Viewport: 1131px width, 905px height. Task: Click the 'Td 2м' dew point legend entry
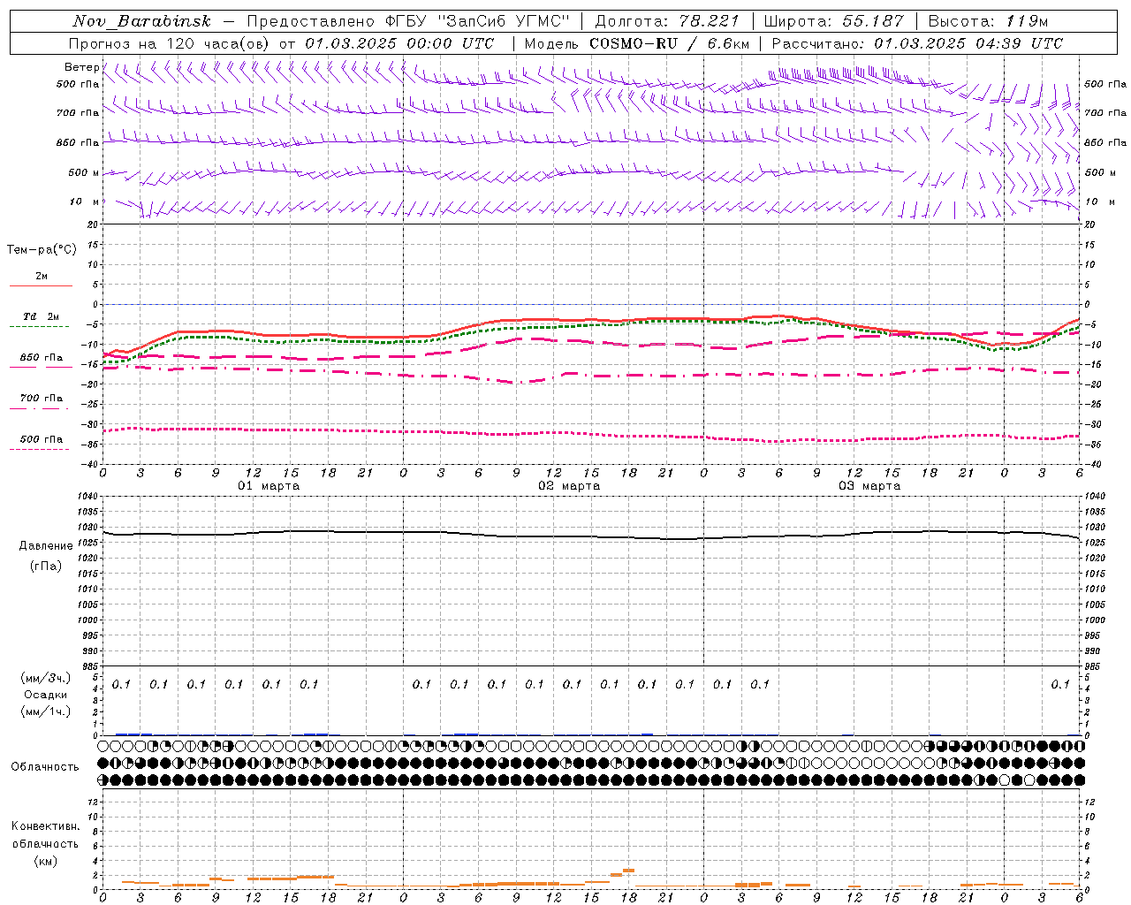point(41,316)
